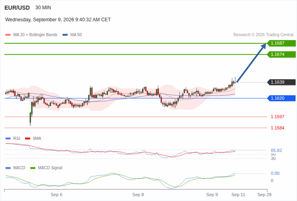This screenshot has width=297, height=201.
Task: Click the 30 MIN timeframe label
Action: click(43, 8)
